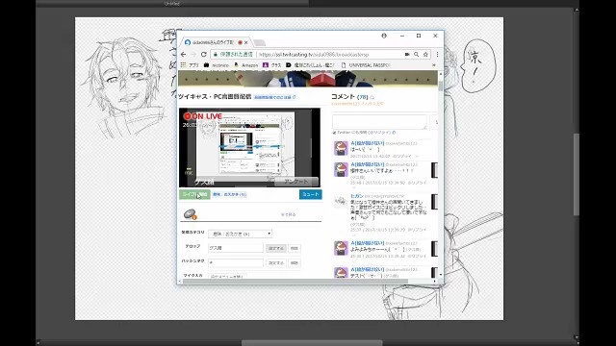Click the coin item icon below the player
616x346 pixels.
pos(191,213)
